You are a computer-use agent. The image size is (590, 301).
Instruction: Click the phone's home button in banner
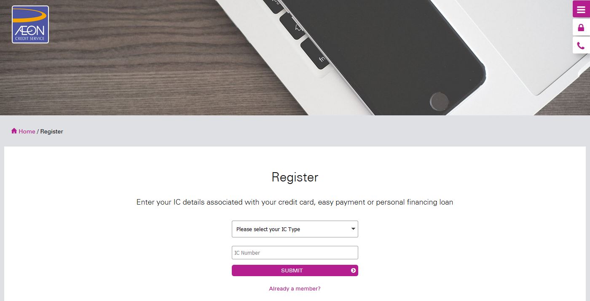pos(439,101)
